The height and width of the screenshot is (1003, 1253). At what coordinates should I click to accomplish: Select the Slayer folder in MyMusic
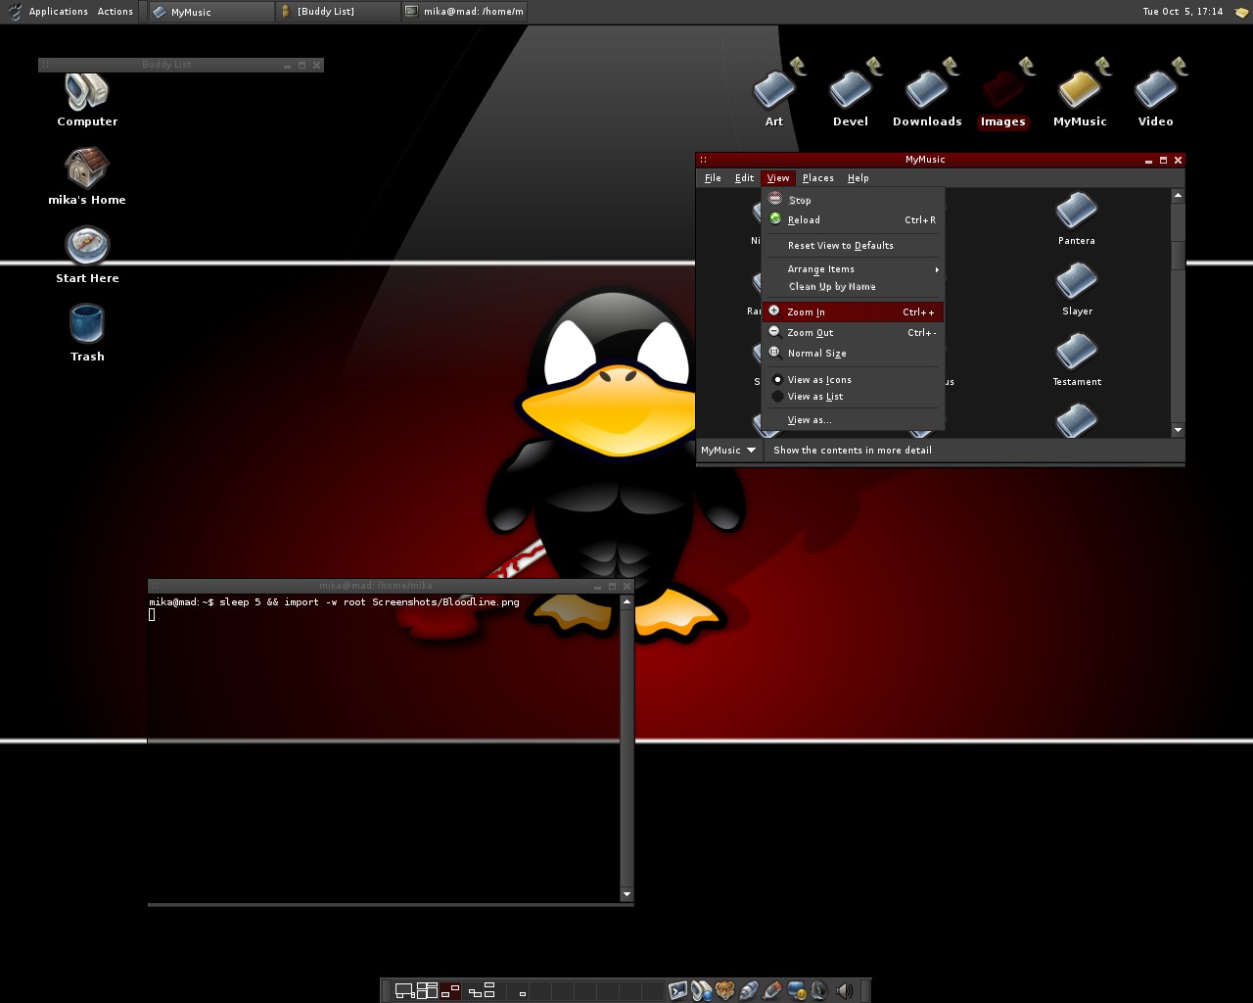(x=1077, y=289)
